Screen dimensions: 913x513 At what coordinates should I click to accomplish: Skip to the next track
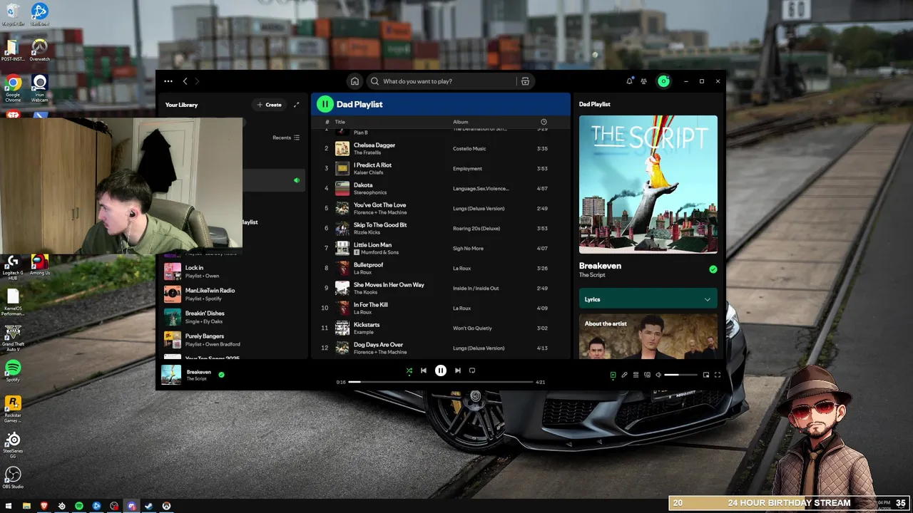[x=457, y=370]
